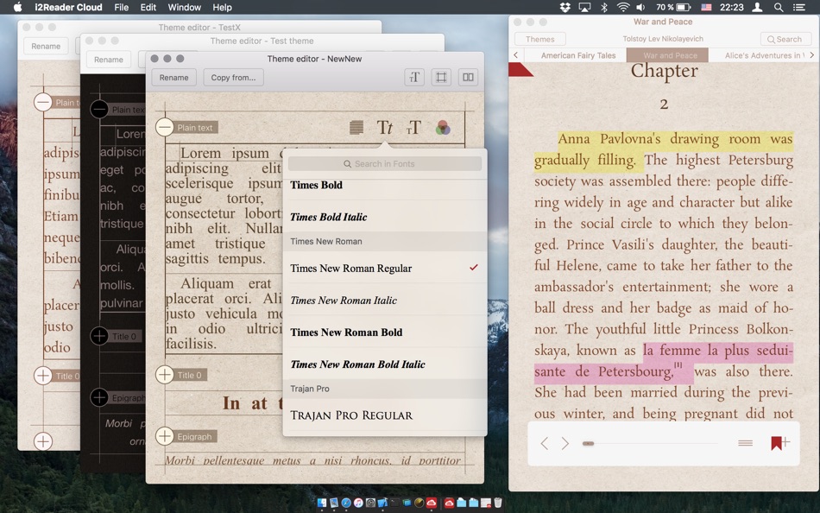
Task: Select Times New Roman Bold Italic font
Action: coord(385,364)
